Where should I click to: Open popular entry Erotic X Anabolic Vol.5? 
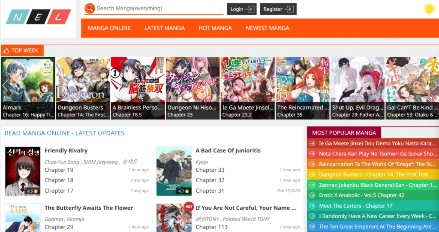point(362,195)
